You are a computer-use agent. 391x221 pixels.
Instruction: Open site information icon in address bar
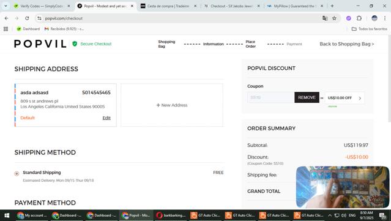39,18
